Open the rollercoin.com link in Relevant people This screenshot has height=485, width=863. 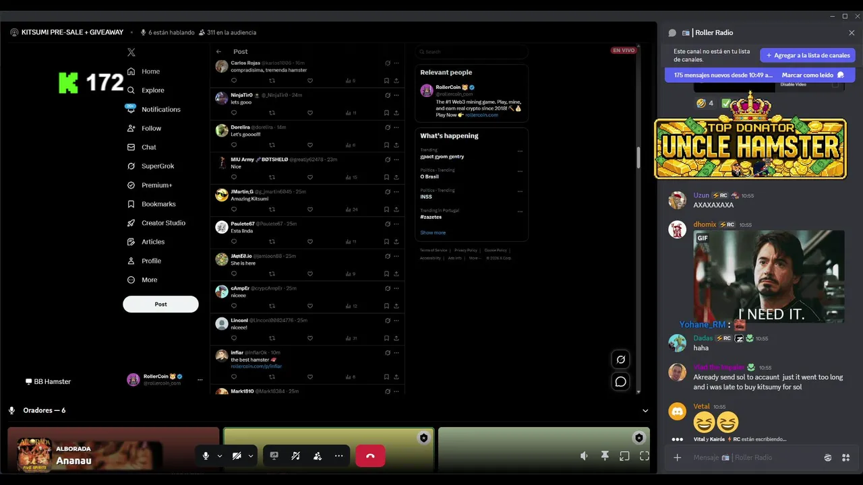(481, 115)
